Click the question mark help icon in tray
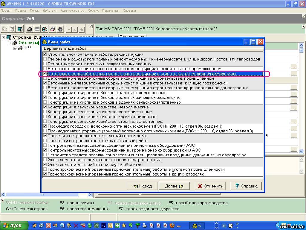Screen dimensions: 306x230 (x=230, y=226)
